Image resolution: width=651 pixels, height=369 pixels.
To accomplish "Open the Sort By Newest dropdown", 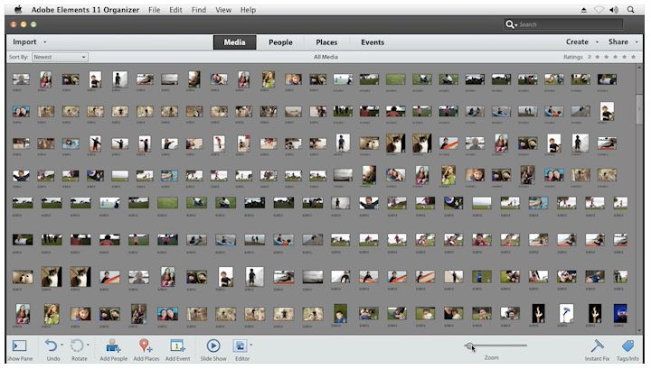I will coord(60,57).
